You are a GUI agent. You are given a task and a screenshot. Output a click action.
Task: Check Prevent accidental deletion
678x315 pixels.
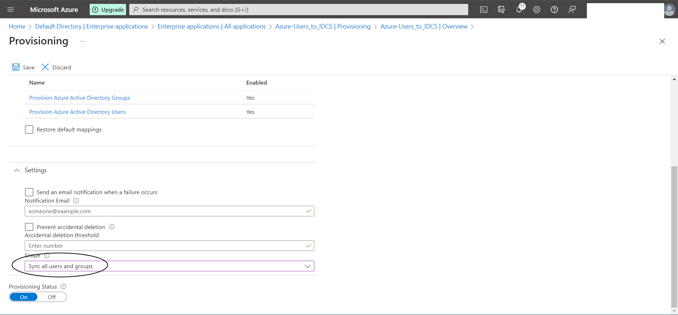29,227
